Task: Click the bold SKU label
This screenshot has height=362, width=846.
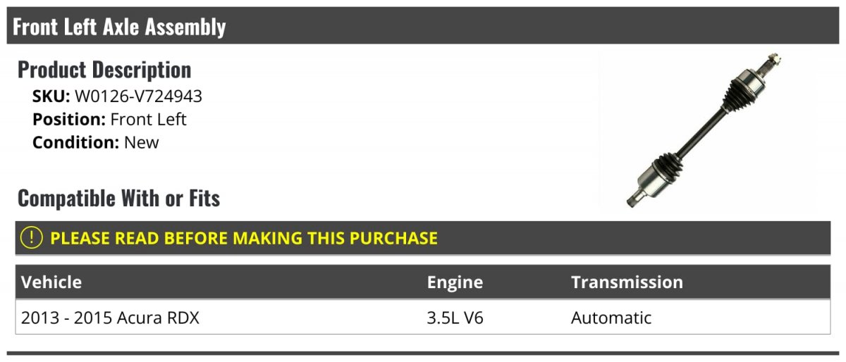Action: [x=51, y=96]
